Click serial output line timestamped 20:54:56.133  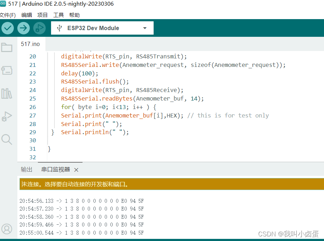click(x=82, y=201)
